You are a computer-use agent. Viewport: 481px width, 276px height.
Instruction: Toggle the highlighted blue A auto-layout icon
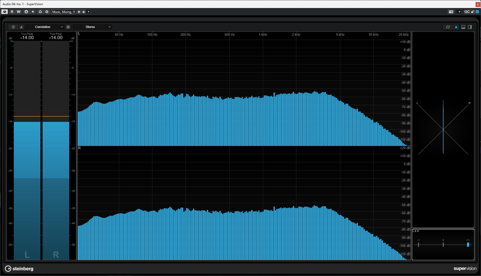(456, 27)
